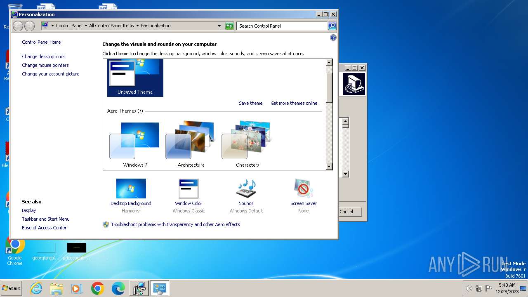Open Windows Explorer from the taskbar
The width and height of the screenshot is (528, 297).
tap(57, 288)
